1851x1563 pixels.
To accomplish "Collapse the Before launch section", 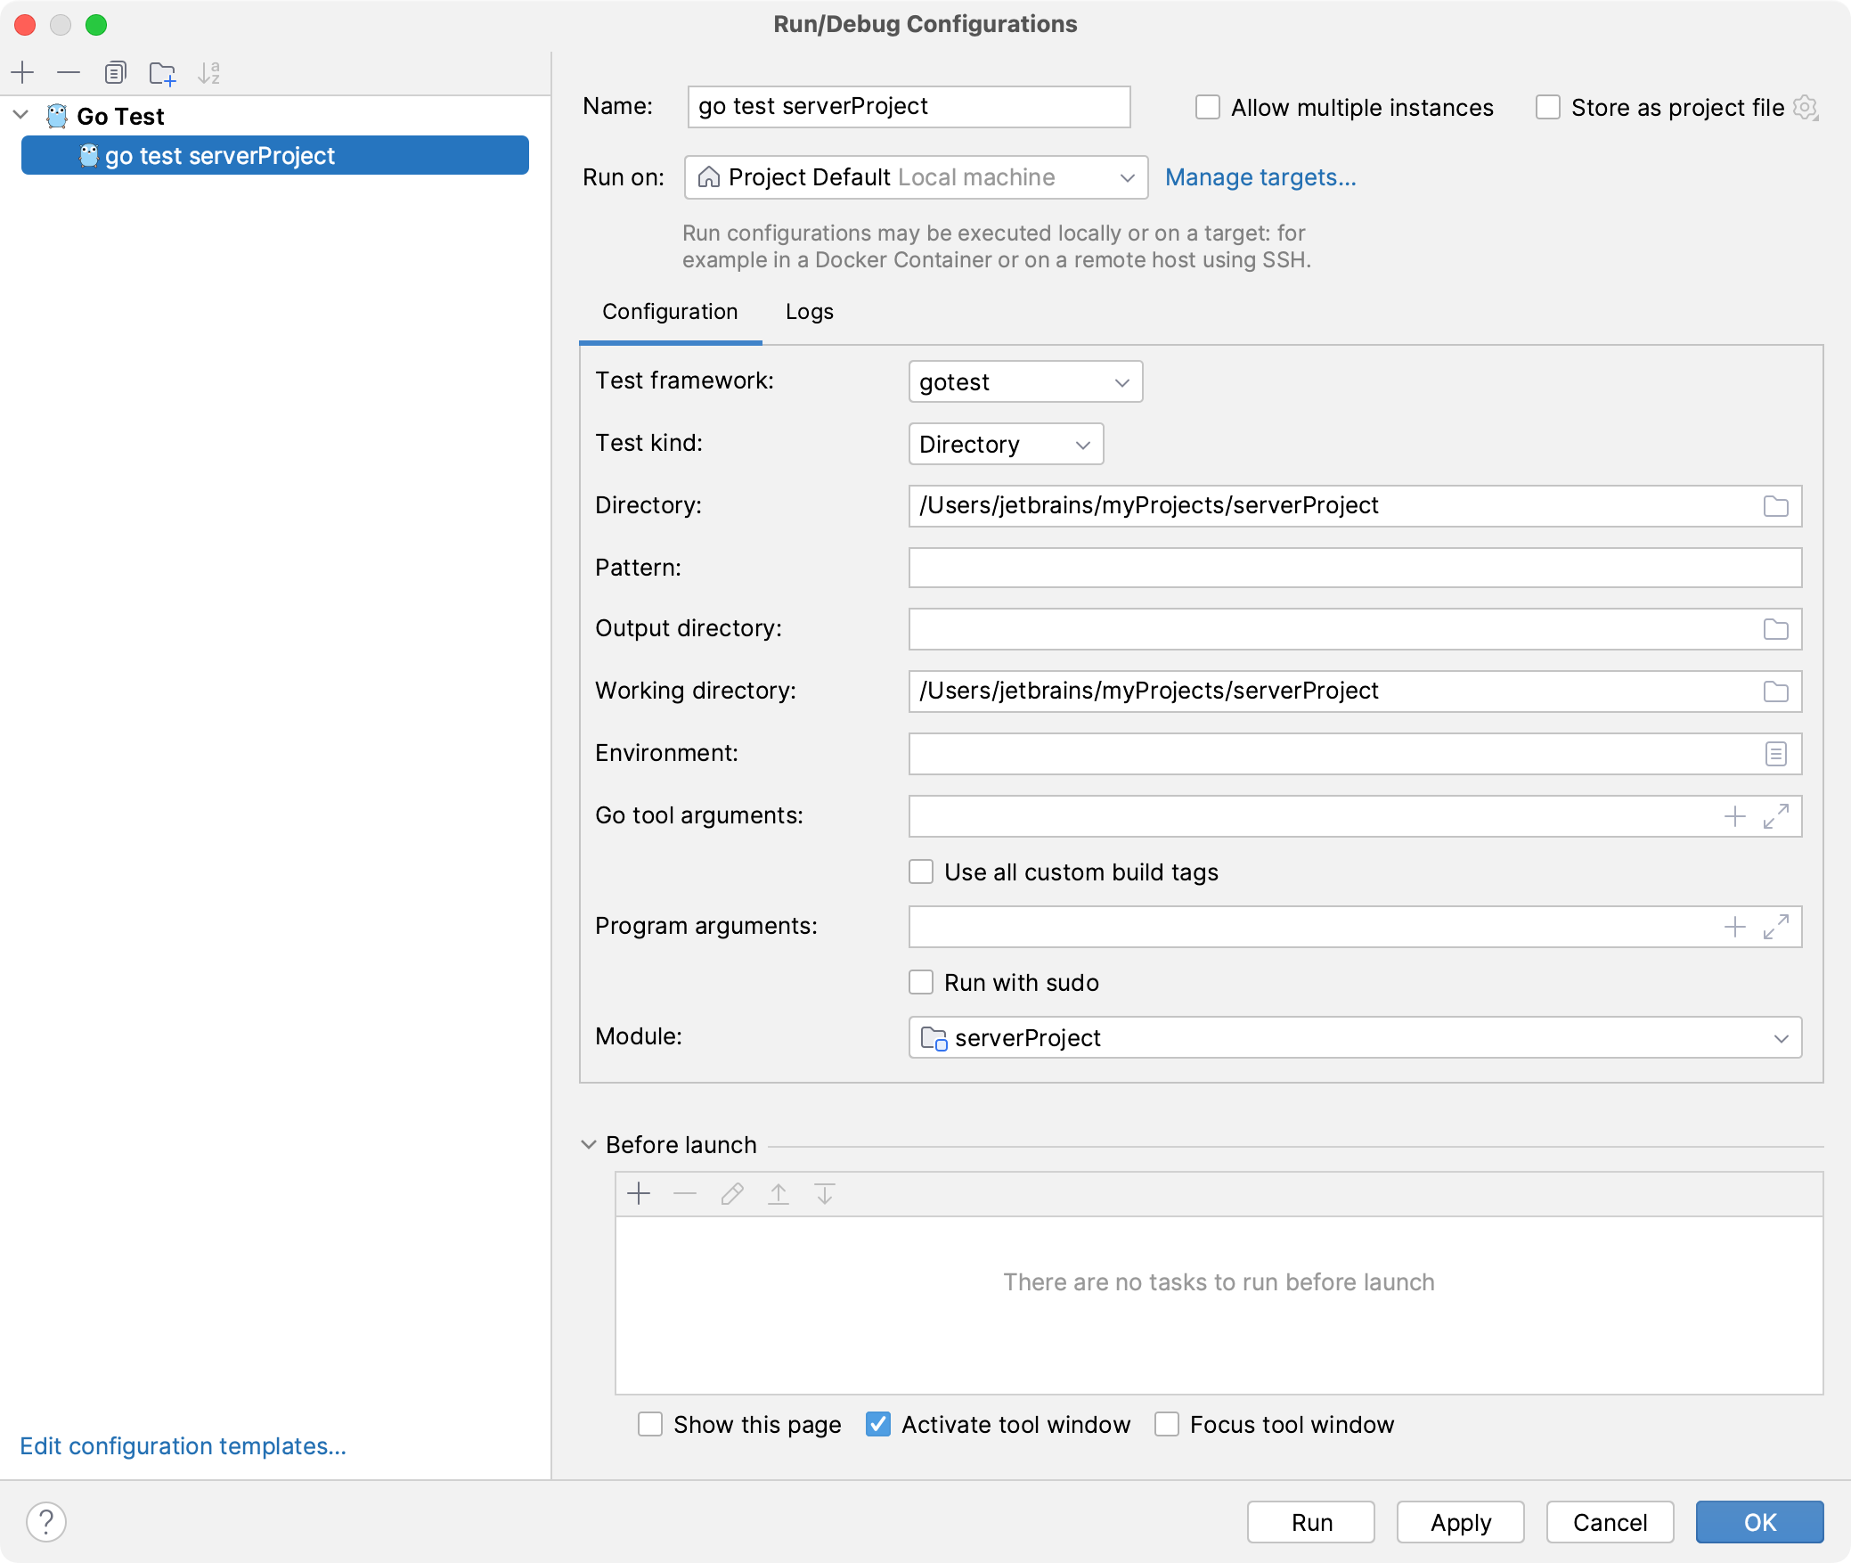I will (589, 1145).
